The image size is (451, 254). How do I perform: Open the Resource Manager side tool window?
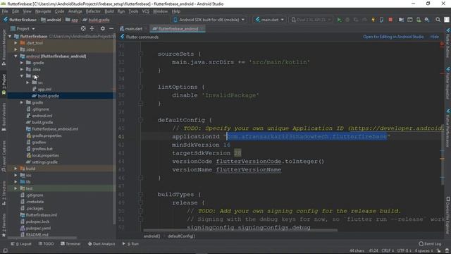pyautogui.click(x=4, y=47)
